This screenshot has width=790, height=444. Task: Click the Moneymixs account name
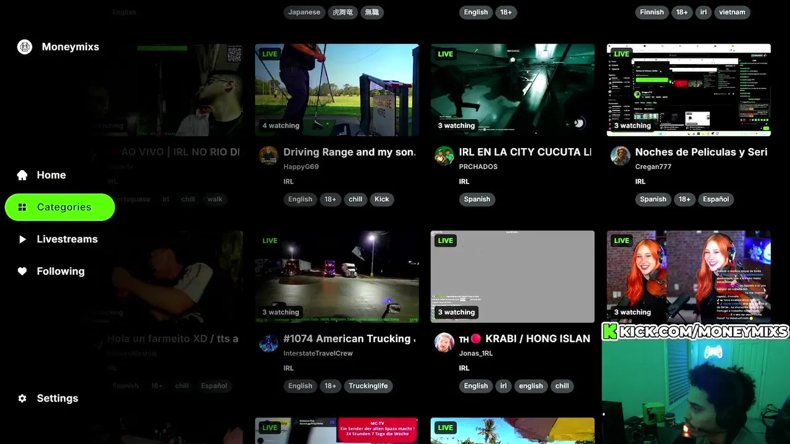70,47
